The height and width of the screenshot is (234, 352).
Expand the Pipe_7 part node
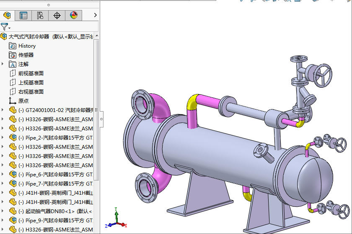3,183
